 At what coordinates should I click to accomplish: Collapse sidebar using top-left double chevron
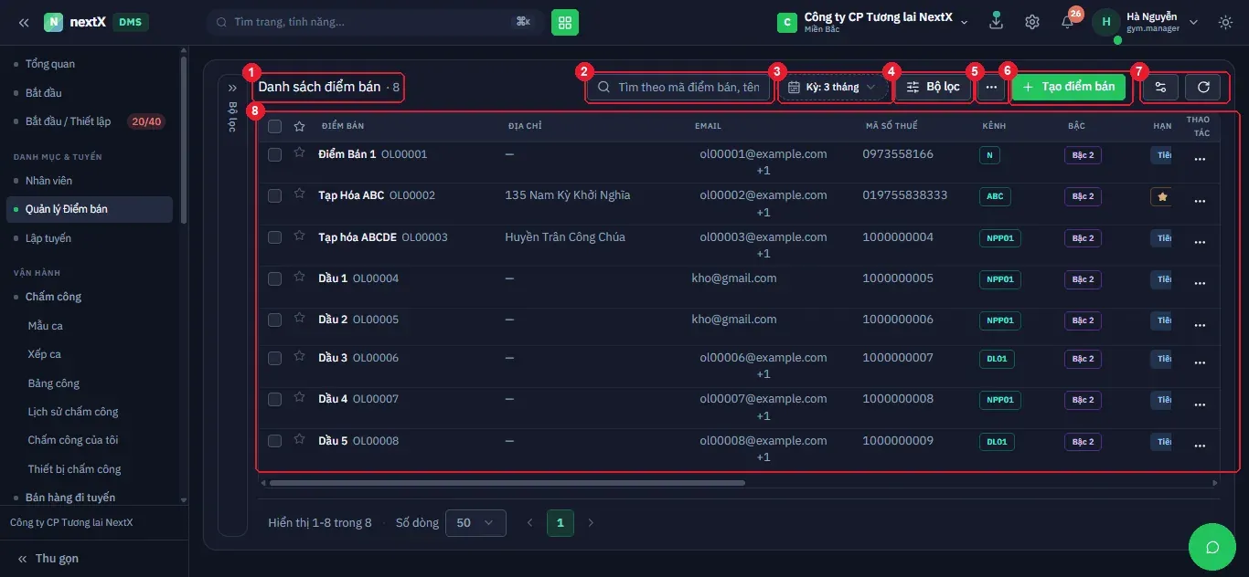24,22
